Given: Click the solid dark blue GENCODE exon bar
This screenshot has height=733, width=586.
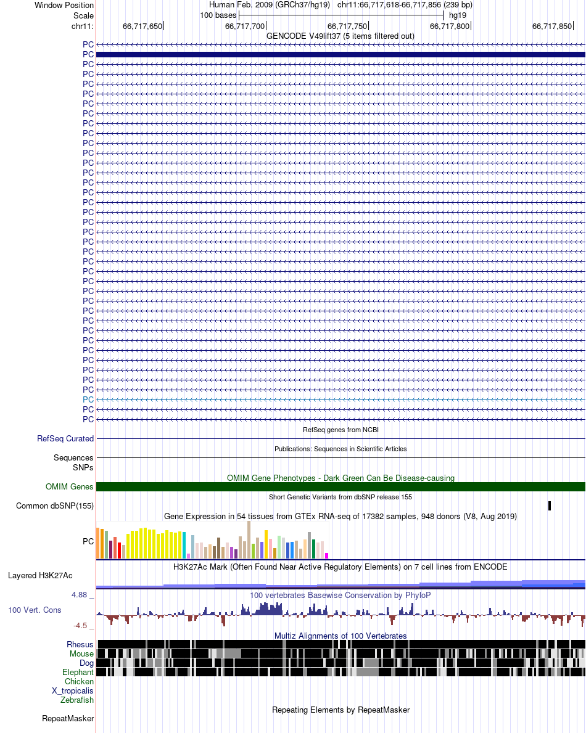Looking at the screenshot, I should [340, 55].
